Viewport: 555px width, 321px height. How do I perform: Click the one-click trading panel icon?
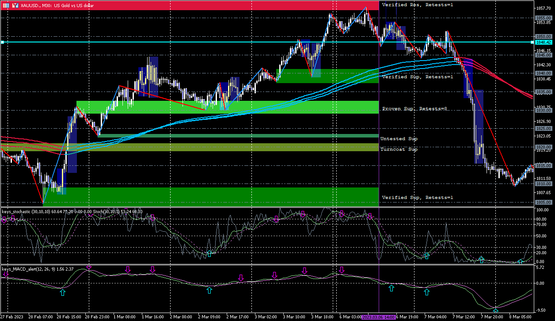(15, 5)
